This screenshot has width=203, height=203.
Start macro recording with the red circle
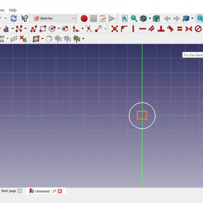click(x=84, y=18)
